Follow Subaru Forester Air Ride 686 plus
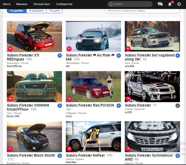 [x=119, y=56]
